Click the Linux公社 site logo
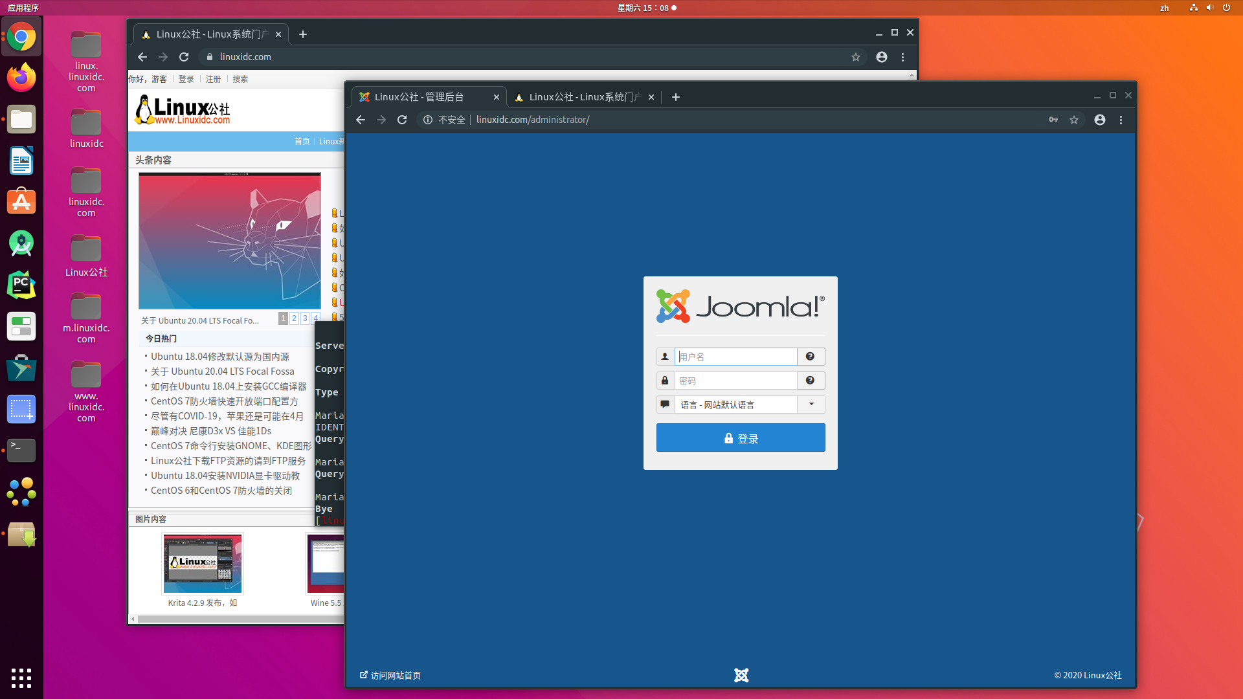 click(x=183, y=110)
